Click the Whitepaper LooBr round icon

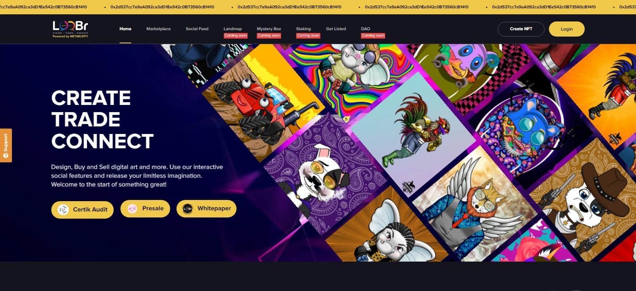(x=188, y=209)
